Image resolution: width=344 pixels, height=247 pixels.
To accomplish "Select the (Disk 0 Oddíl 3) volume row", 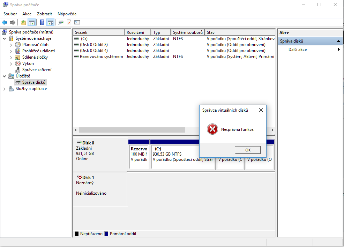I will click(174, 45).
